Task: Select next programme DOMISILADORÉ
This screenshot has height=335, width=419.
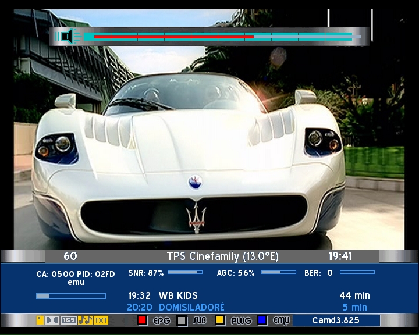Action: tap(191, 307)
